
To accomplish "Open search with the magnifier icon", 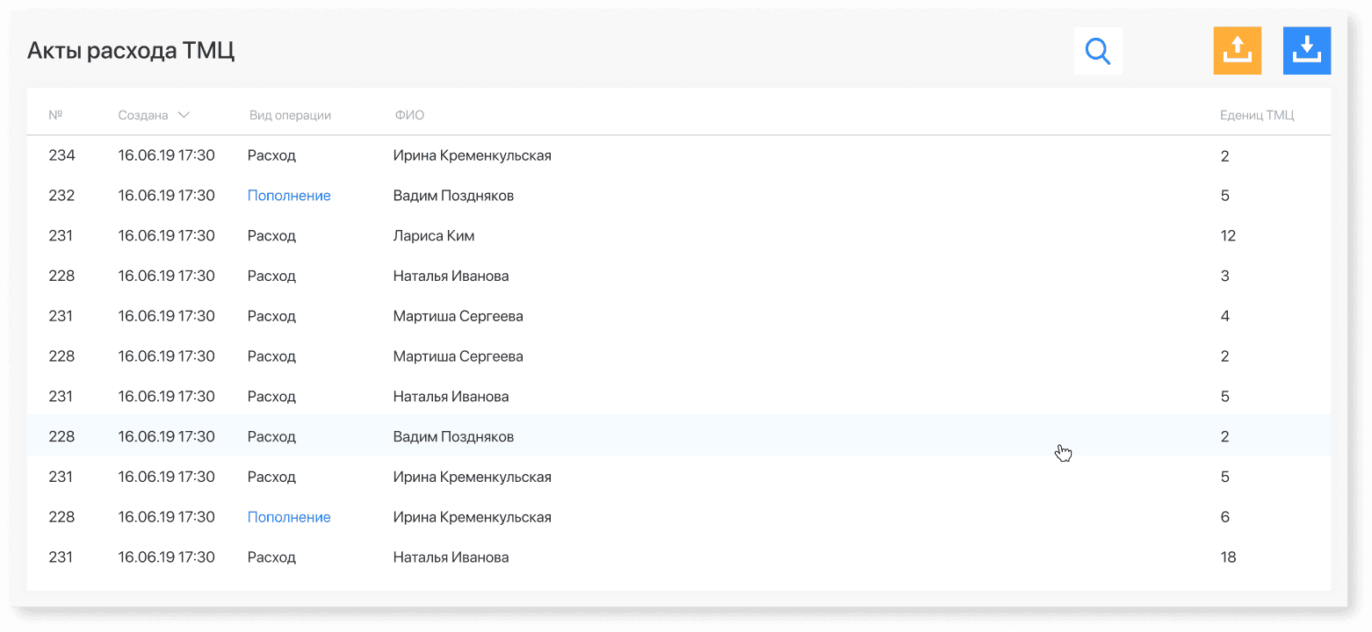I will [1098, 51].
